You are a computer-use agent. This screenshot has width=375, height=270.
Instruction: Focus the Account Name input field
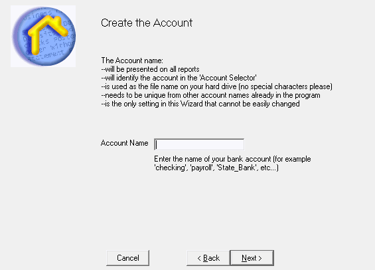pyautogui.click(x=199, y=144)
